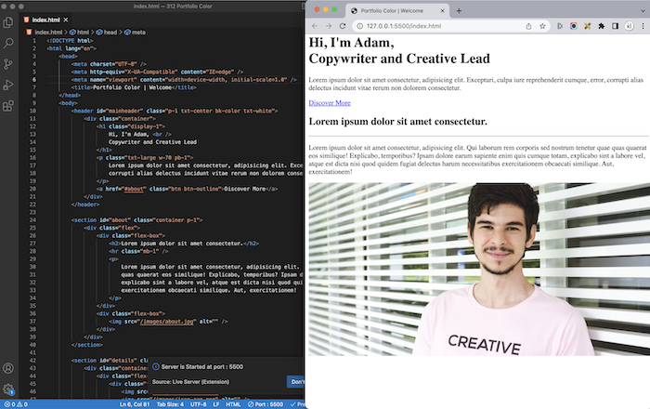Click Ln 6, Col 81 in the status bar
650x409 pixels.
[x=135, y=404]
